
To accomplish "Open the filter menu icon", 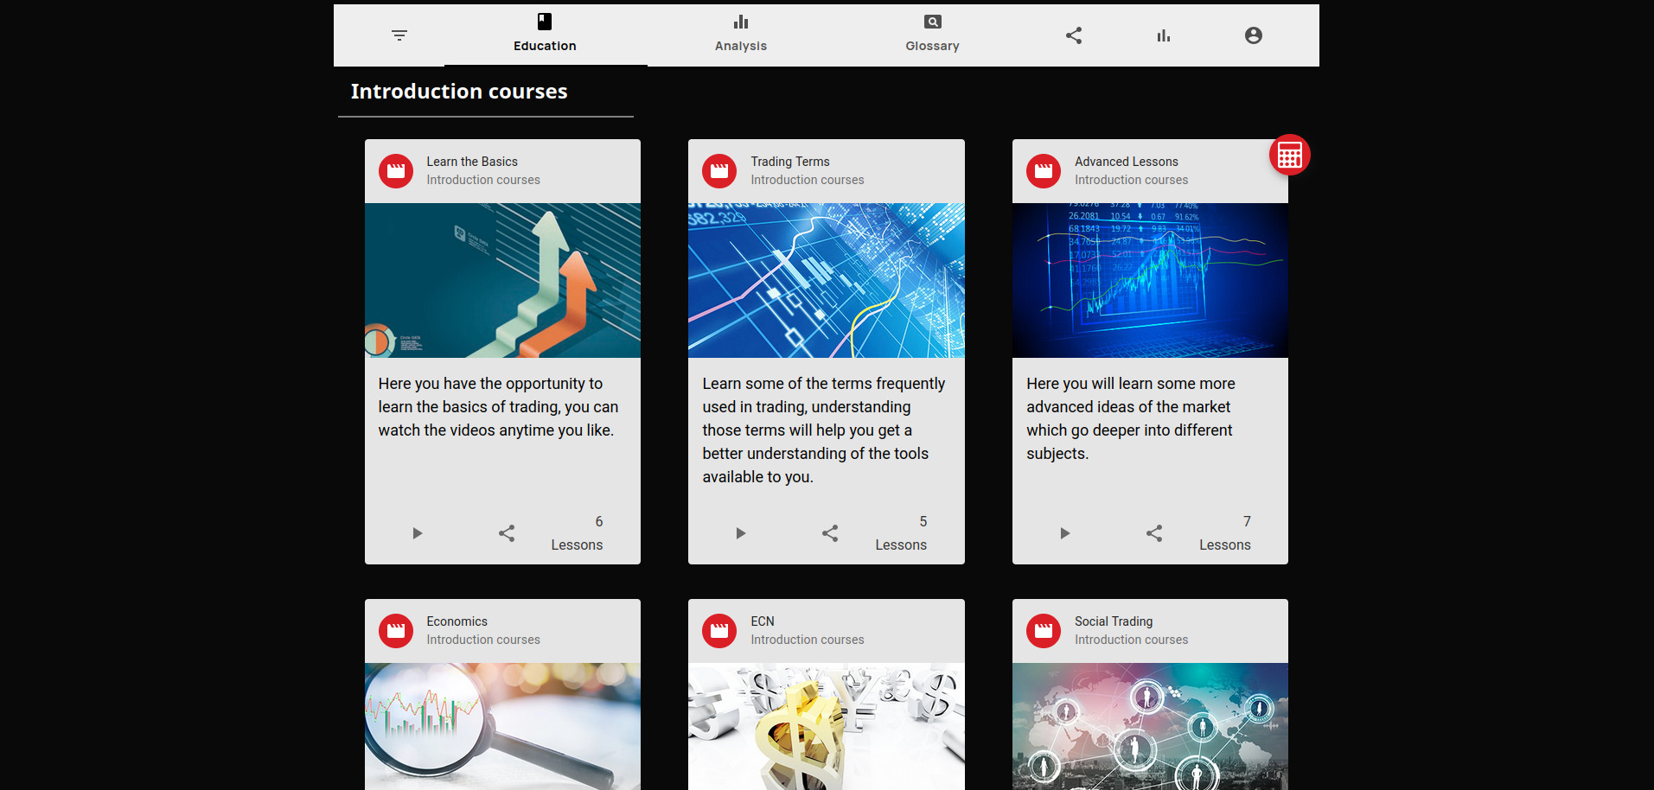I will 399,35.
